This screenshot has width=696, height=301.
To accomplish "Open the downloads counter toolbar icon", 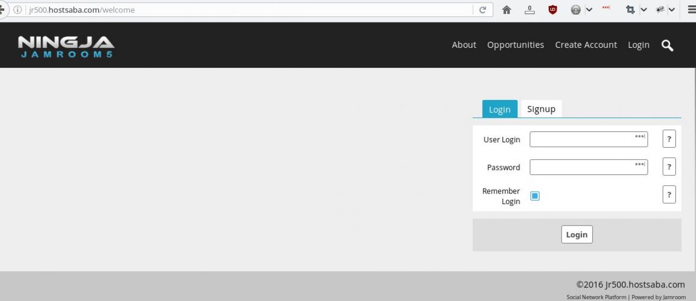I will pos(530,10).
